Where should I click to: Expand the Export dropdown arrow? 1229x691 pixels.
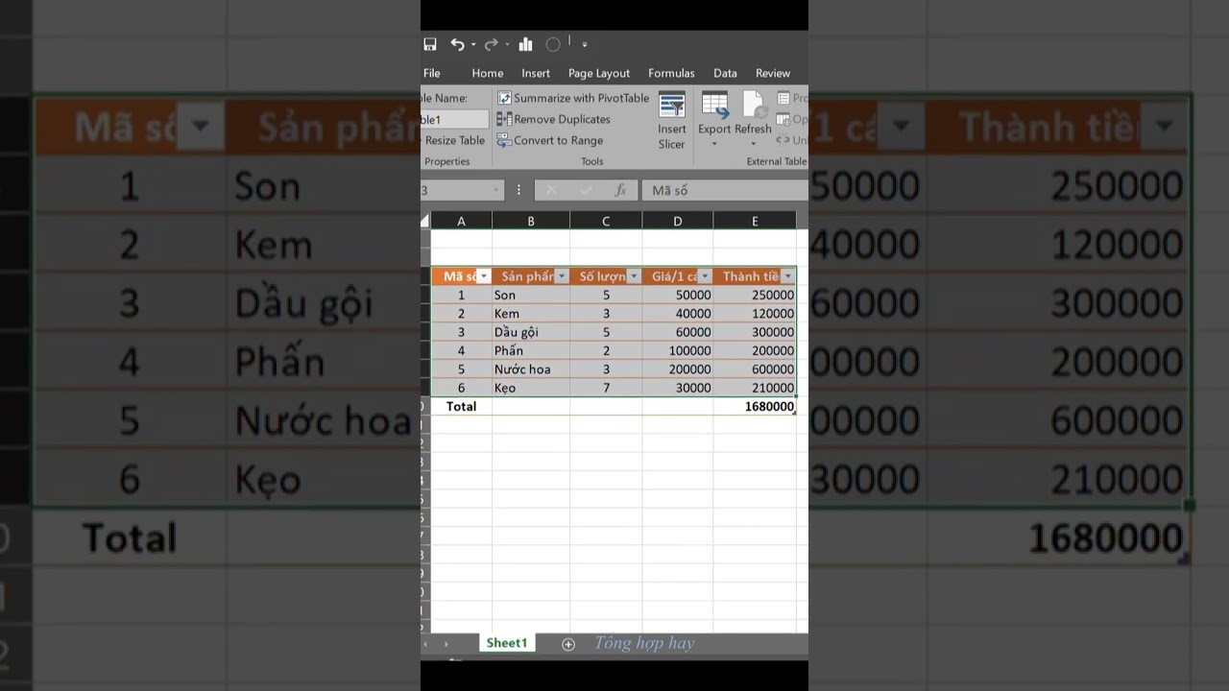tap(714, 145)
